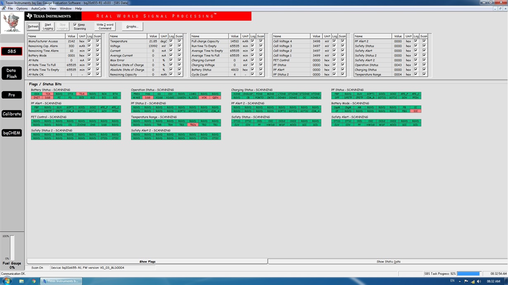
Task: Open the Windows Start button
Action: coord(7,281)
